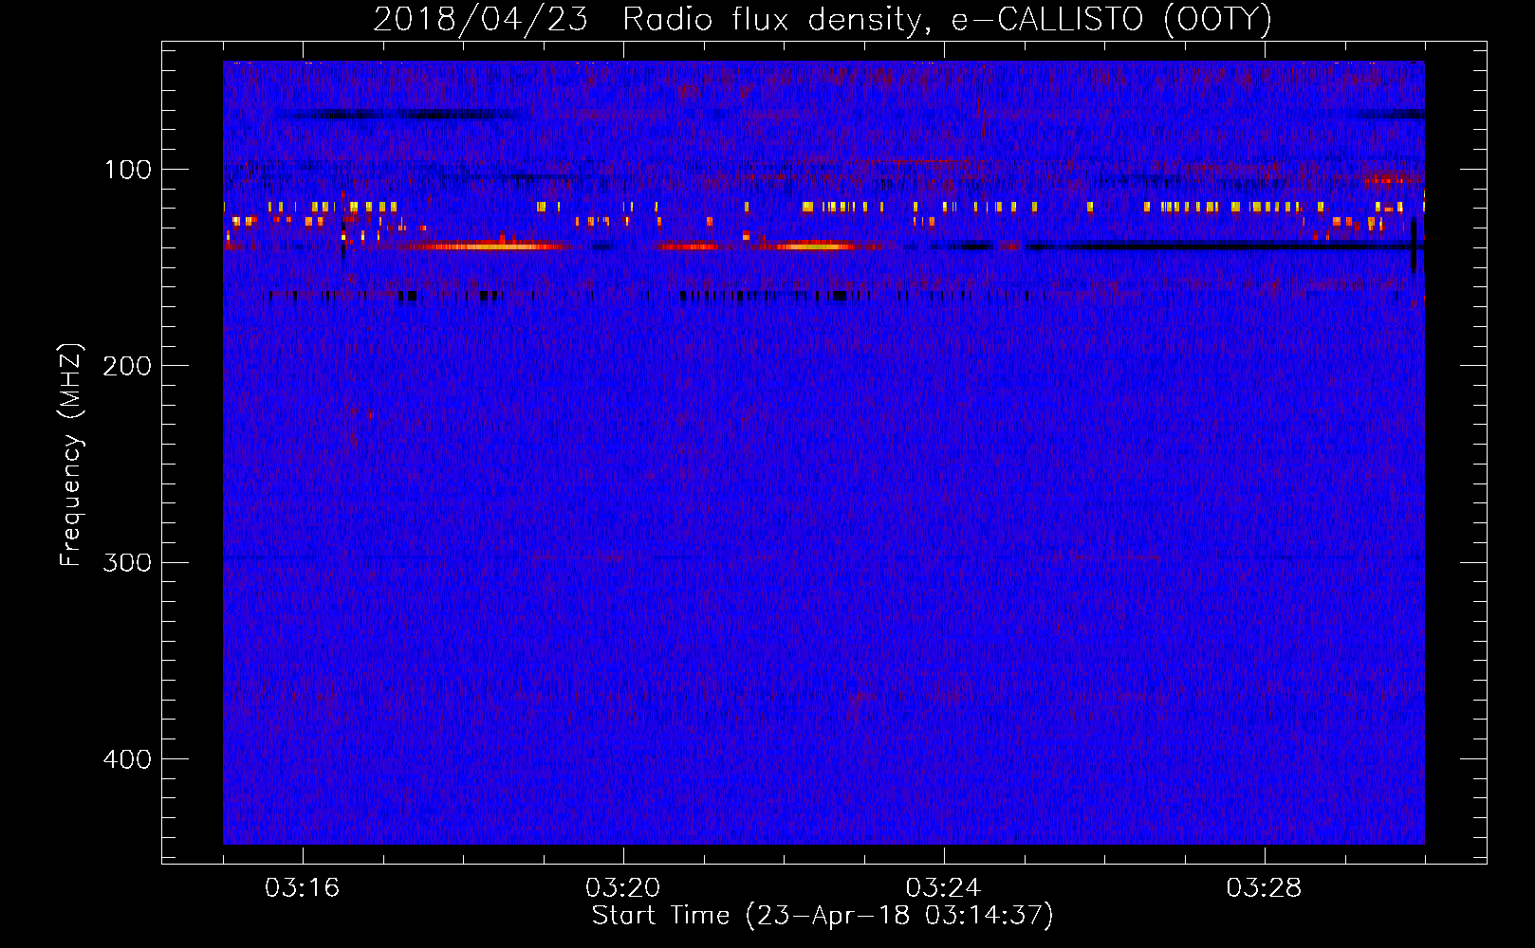
Task: Click the 200 frequency tick label
Action: pyautogui.click(x=127, y=366)
